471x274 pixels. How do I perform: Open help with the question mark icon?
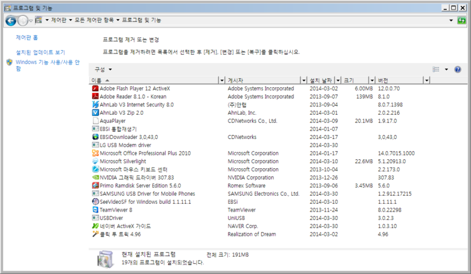click(458, 69)
